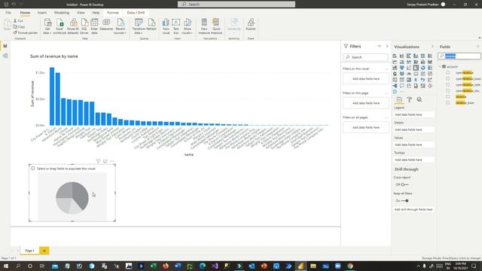Open the Windows Start menu

click(5, 266)
